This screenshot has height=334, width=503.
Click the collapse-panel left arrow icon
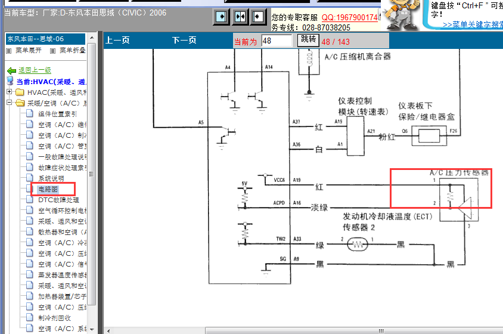click(258, 17)
